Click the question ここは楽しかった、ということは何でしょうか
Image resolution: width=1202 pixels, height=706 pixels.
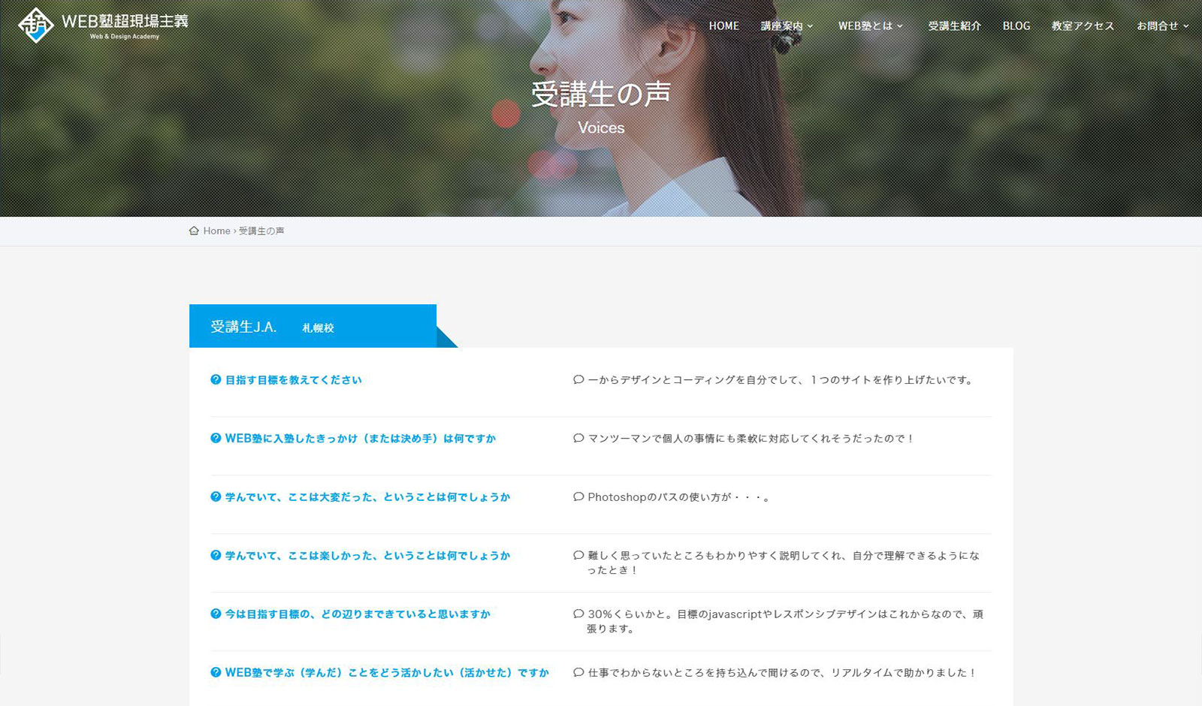click(x=368, y=556)
